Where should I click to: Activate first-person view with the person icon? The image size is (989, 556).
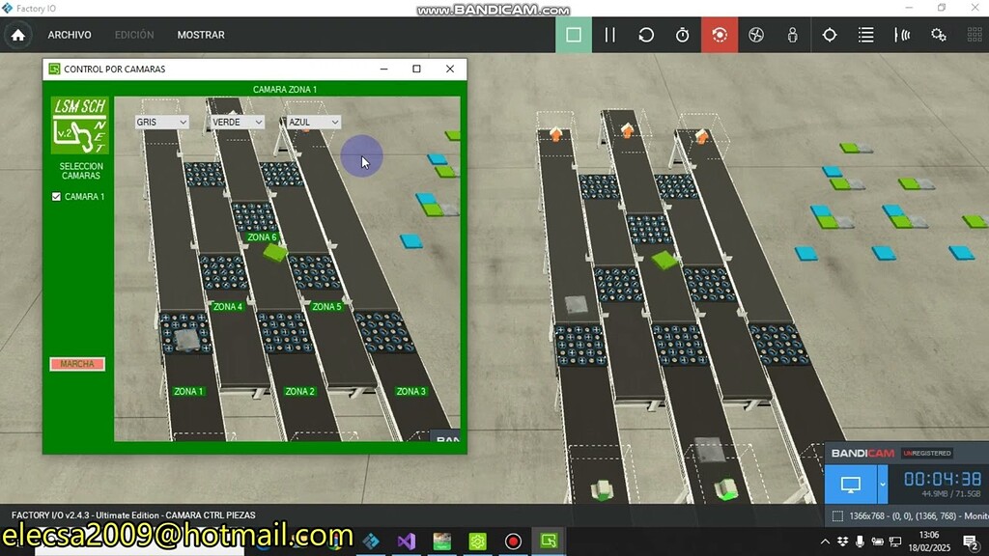(792, 34)
